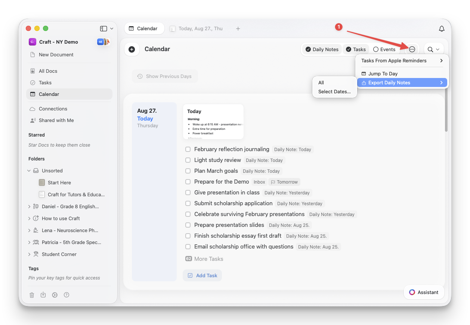
Task: Expand the Student Corner folder
Action: [x=29, y=254]
